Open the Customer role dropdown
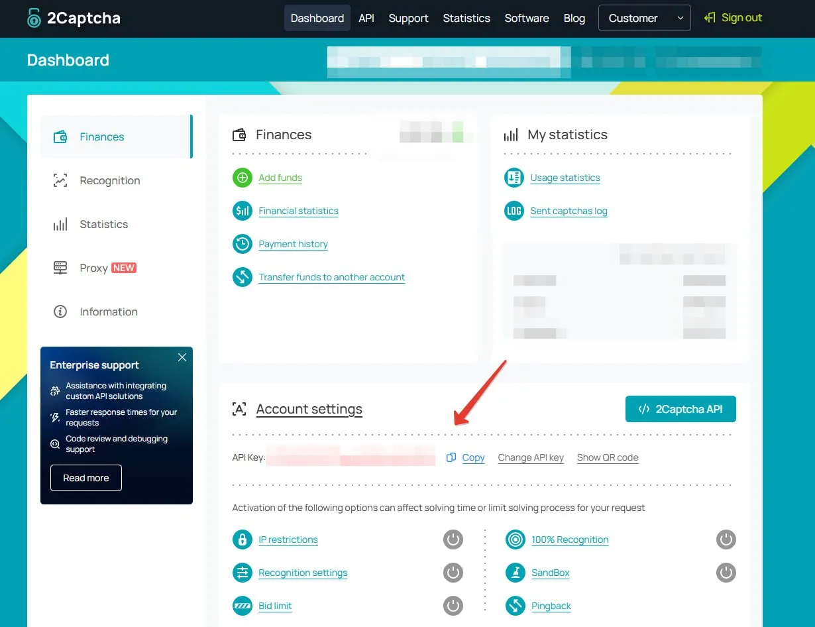815x627 pixels. pyautogui.click(x=645, y=18)
